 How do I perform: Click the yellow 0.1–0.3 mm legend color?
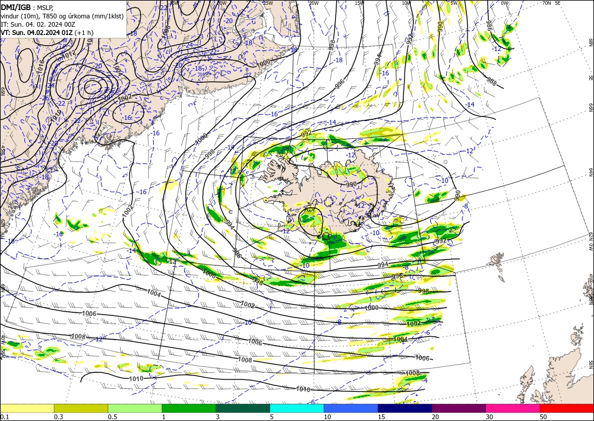click(27, 408)
